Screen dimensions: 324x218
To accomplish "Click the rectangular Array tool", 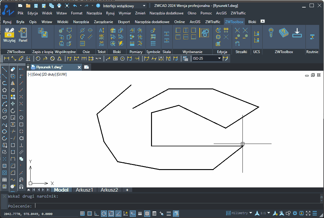I will pos(13,97).
